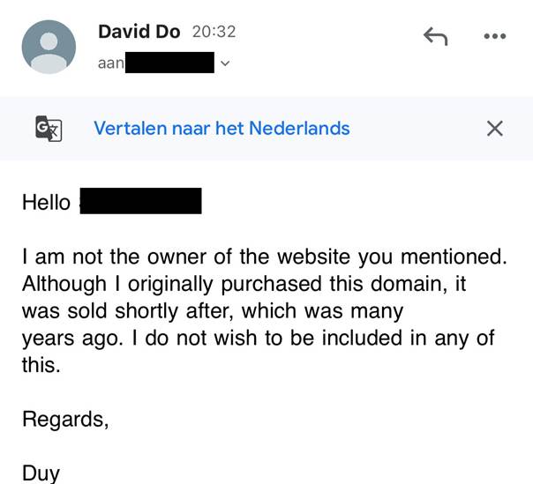The width and height of the screenshot is (533, 484).
Task: Click the signature name Duy
Action: 41,473
